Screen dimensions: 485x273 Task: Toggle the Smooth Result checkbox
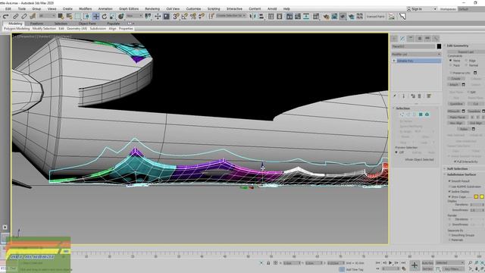pyautogui.click(x=449, y=180)
